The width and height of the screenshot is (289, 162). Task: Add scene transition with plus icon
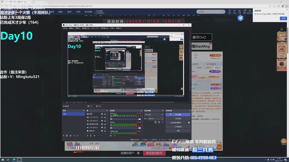(x=156, y=122)
